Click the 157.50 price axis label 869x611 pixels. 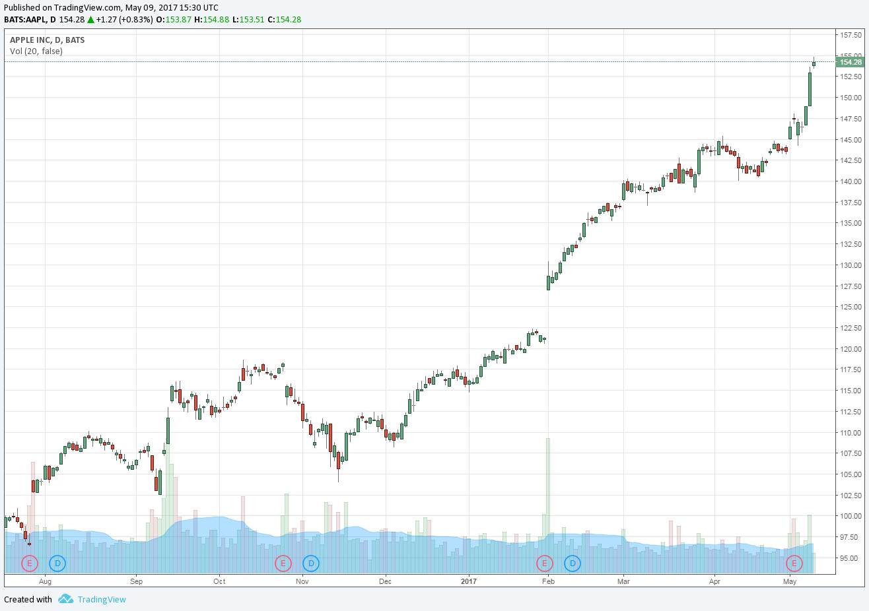pos(851,34)
